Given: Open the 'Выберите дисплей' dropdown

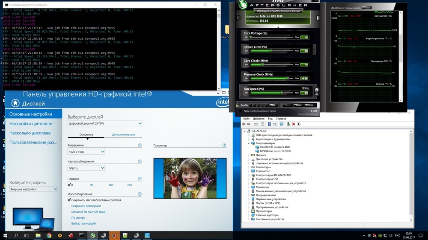Looking at the screenshot, I should (x=105, y=123).
